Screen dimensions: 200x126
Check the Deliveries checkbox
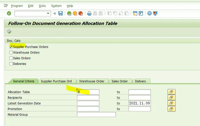click(x=11, y=64)
